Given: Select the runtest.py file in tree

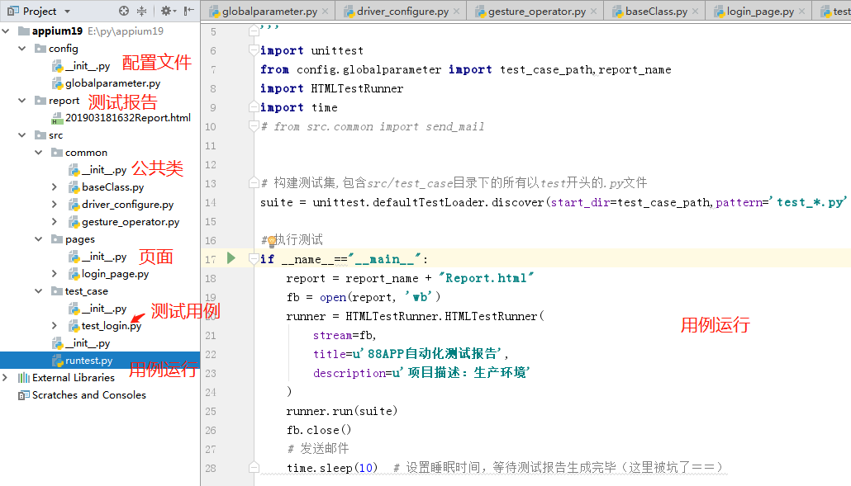Looking at the screenshot, I should coord(88,361).
